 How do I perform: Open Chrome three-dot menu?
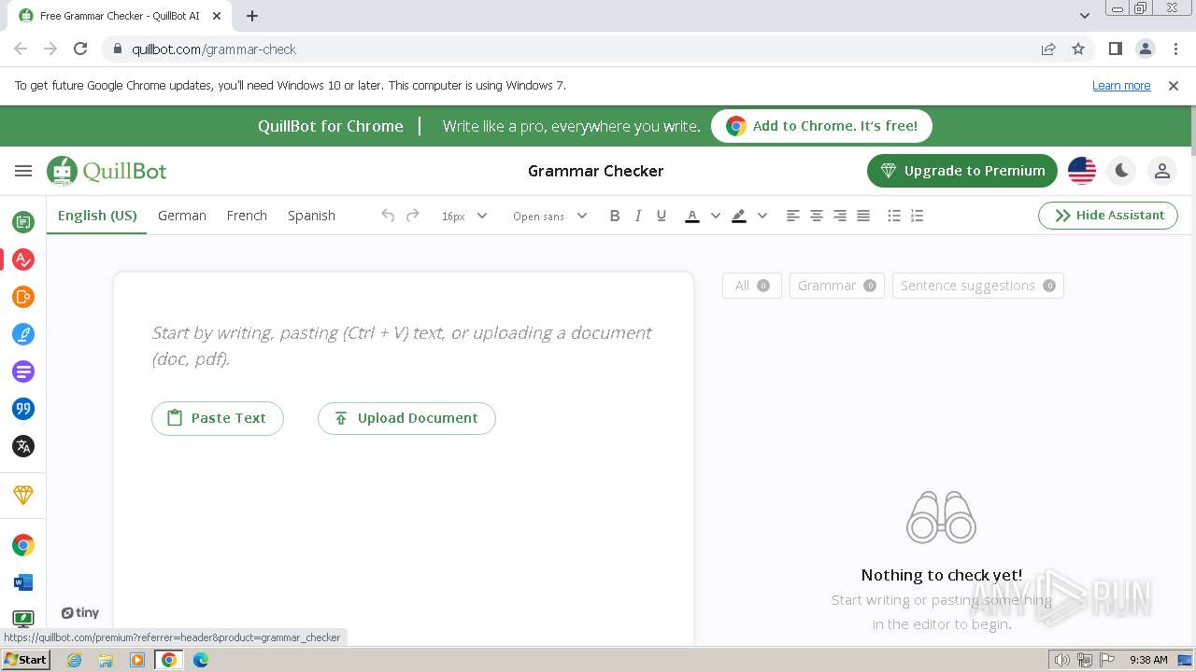1175,49
